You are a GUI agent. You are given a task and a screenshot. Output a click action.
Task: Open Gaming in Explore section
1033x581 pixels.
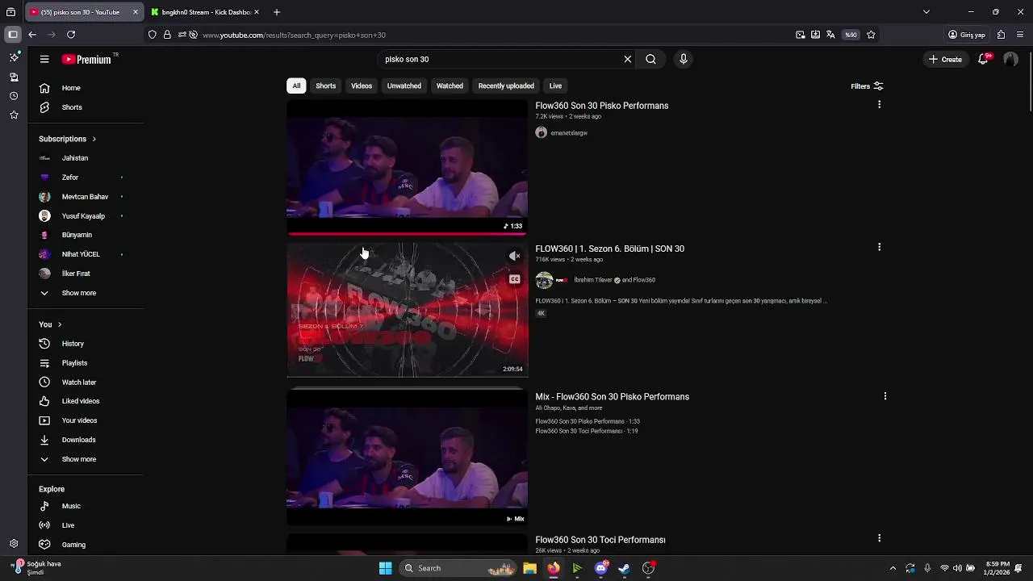[73, 545]
